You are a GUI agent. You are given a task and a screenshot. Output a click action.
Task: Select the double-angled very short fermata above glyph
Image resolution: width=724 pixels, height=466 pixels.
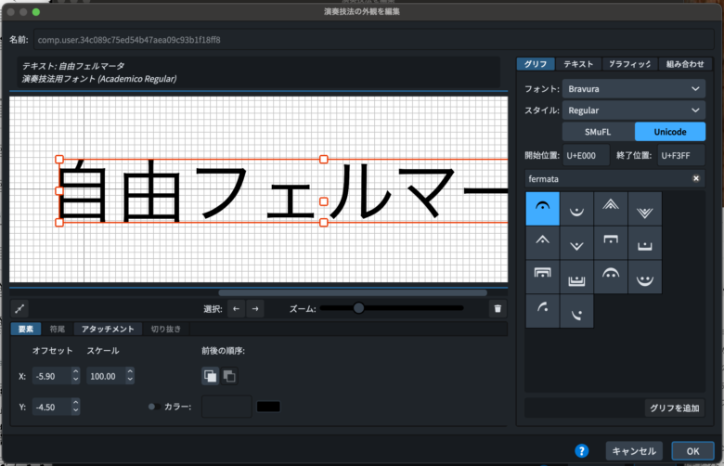611,209
